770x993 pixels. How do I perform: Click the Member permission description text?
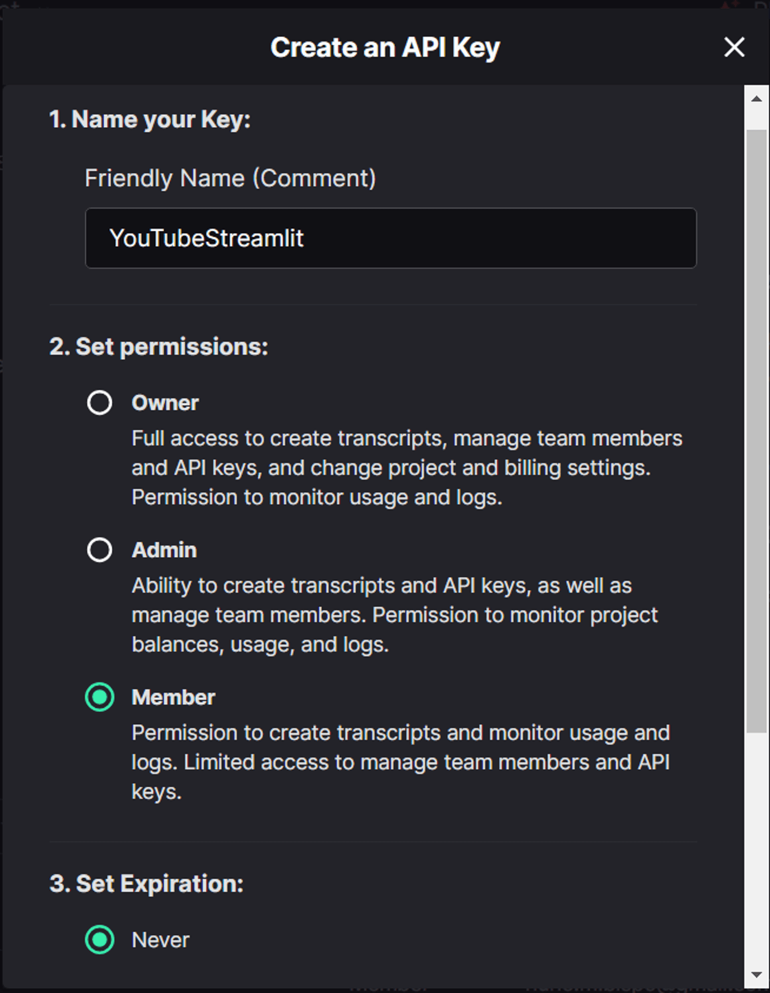(x=400, y=762)
